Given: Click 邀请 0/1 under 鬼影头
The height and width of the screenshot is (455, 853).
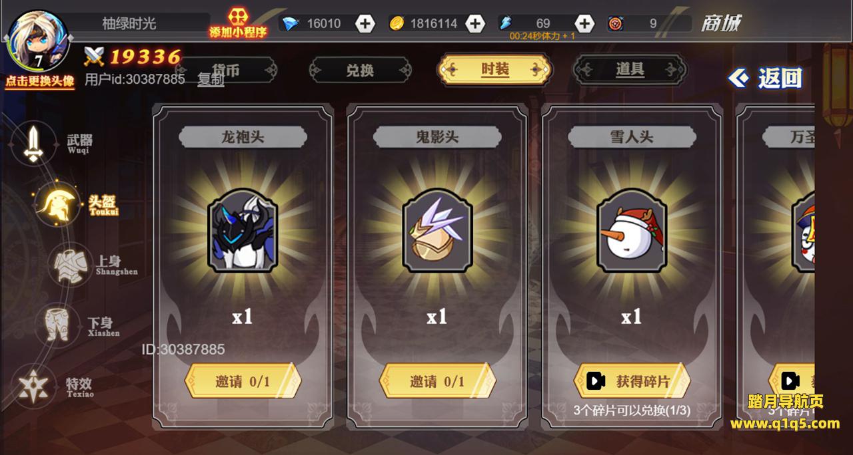Looking at the screenshot, I should pyautogui.click(x=437, y=381).
